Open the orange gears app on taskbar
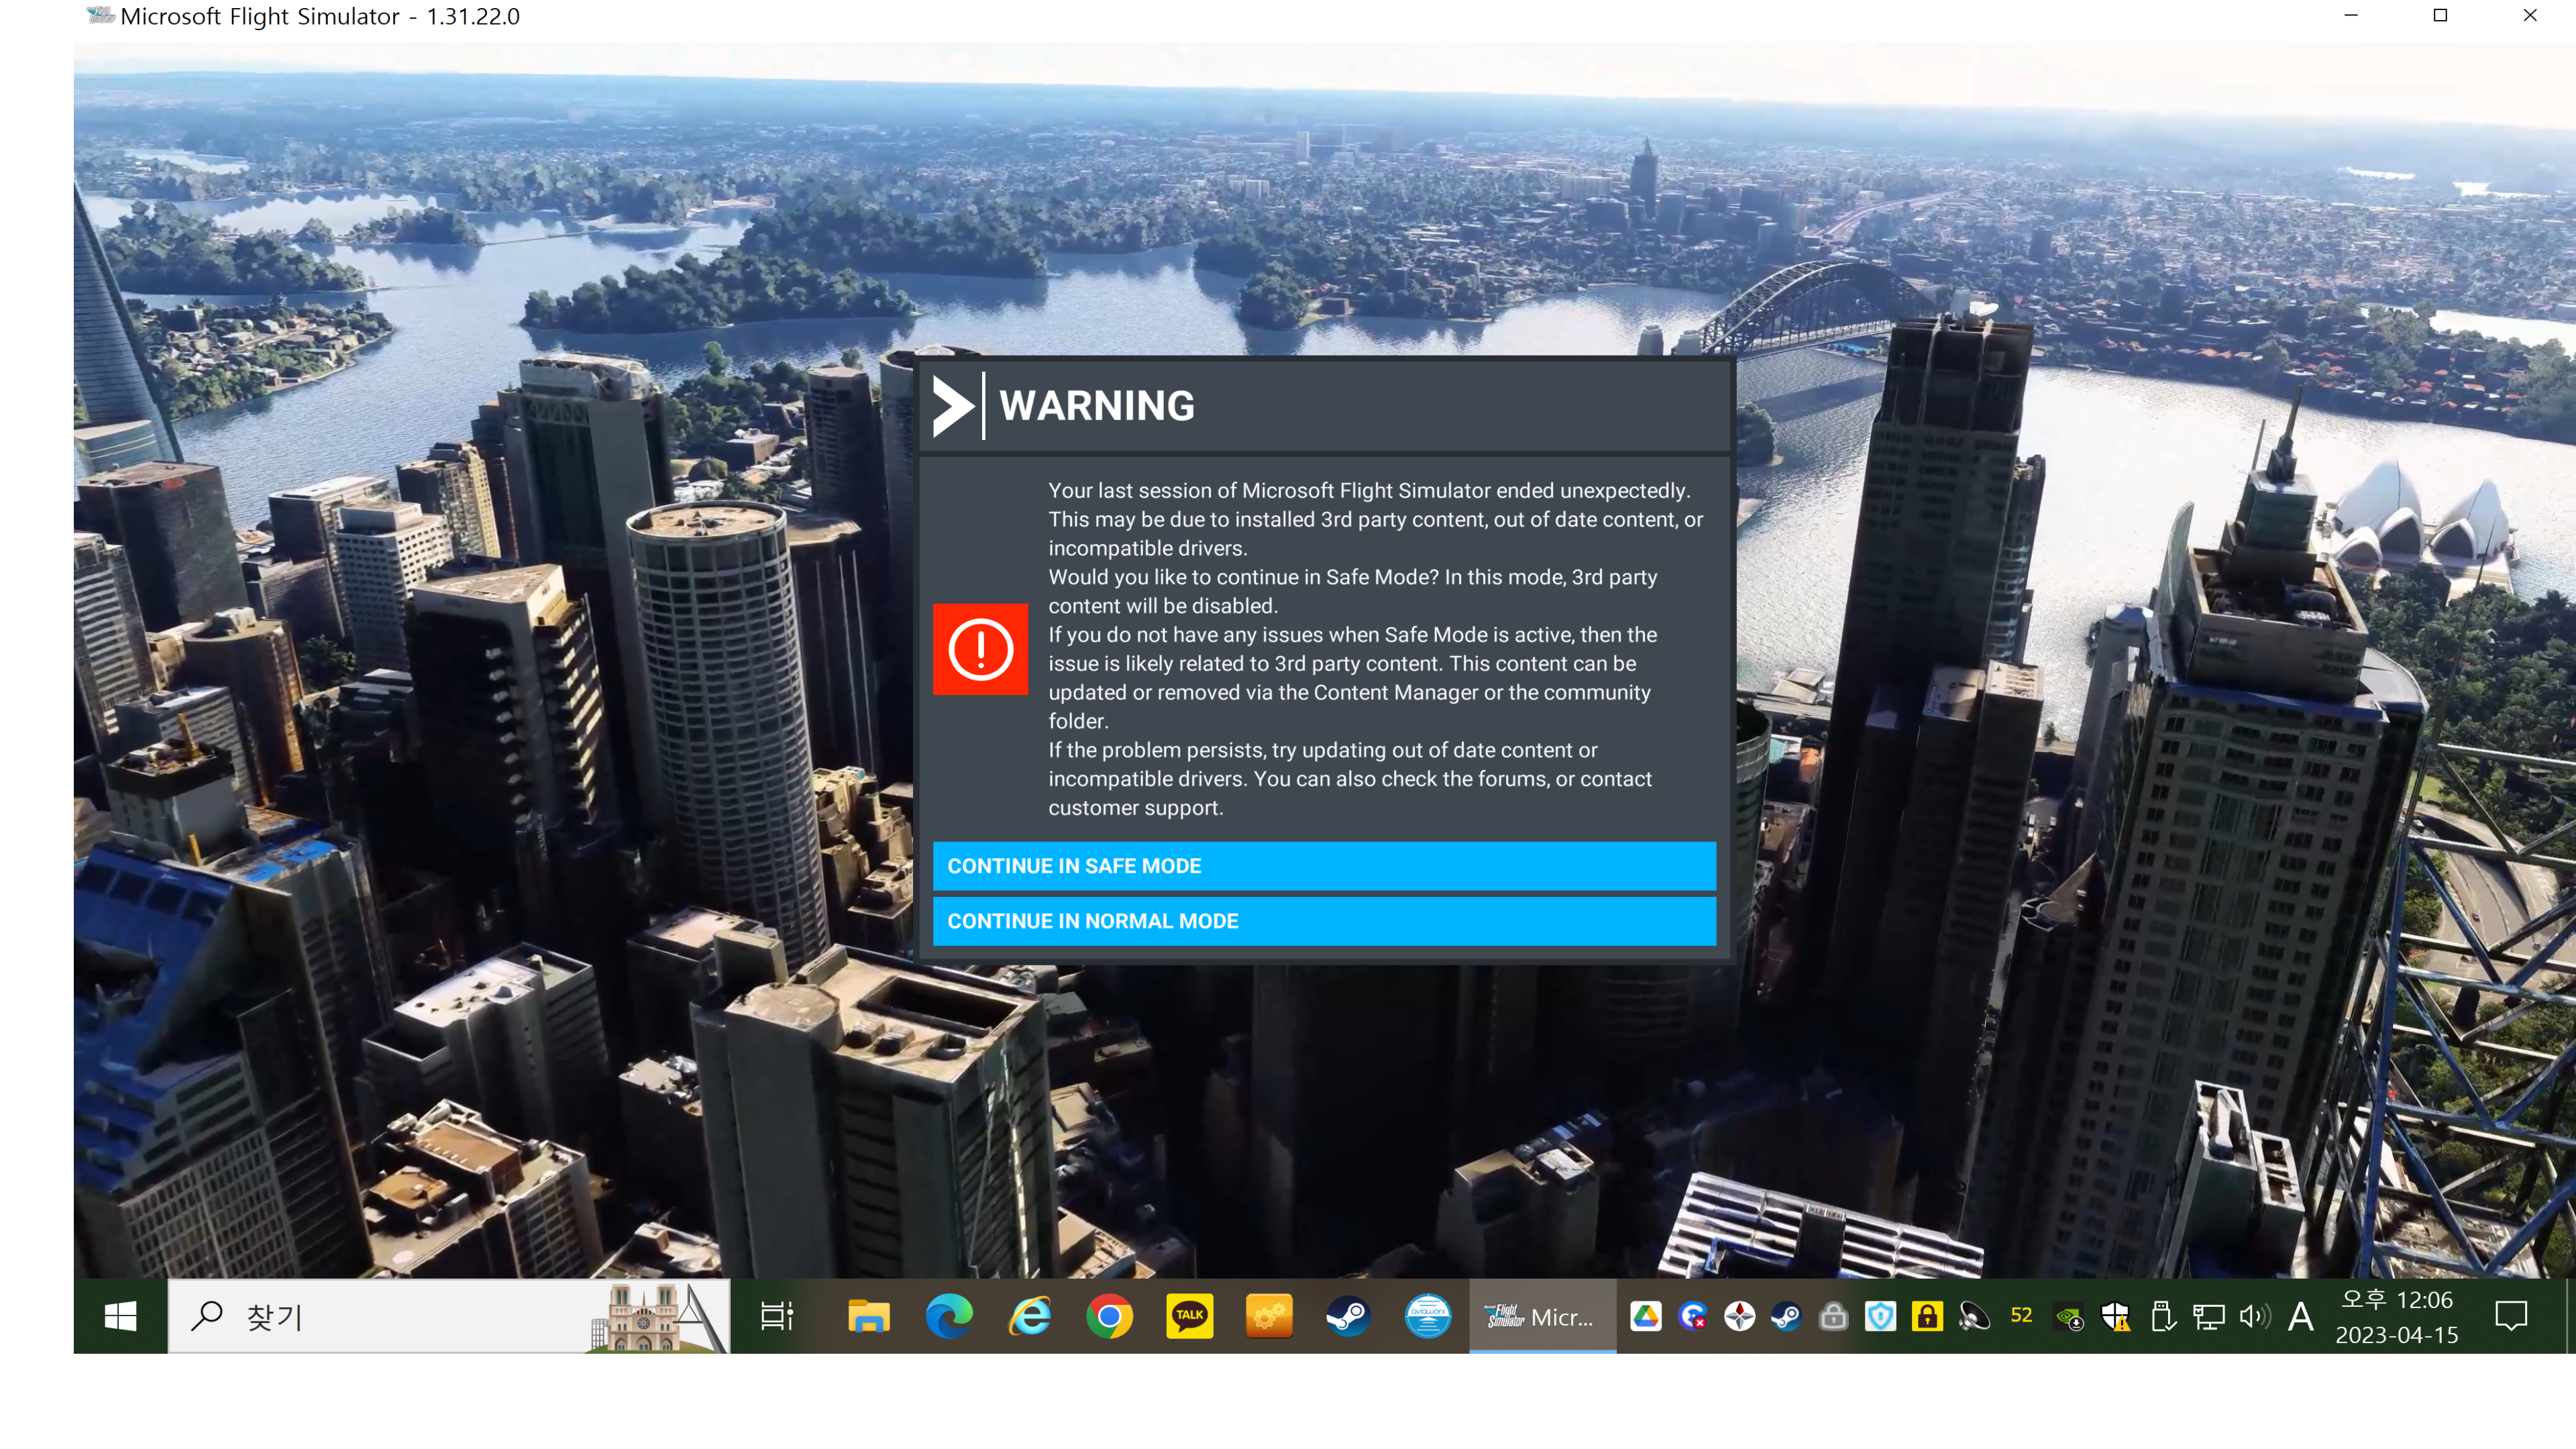This screenshot has height=1449, width=2576. (x=1269, y=1316)
